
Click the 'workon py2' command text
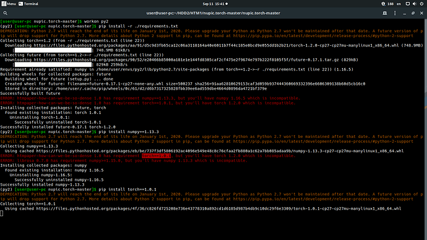pyautogui.click(x=96, y=21)
